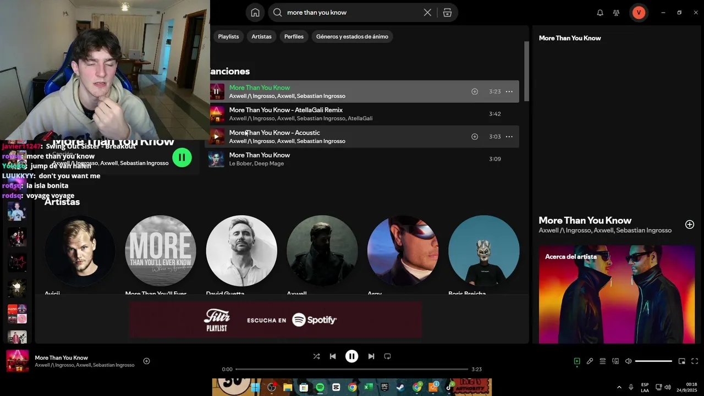The height and width of the screenshot is (396, 704).
Task: Open the notifications bell
Action: 600,13
